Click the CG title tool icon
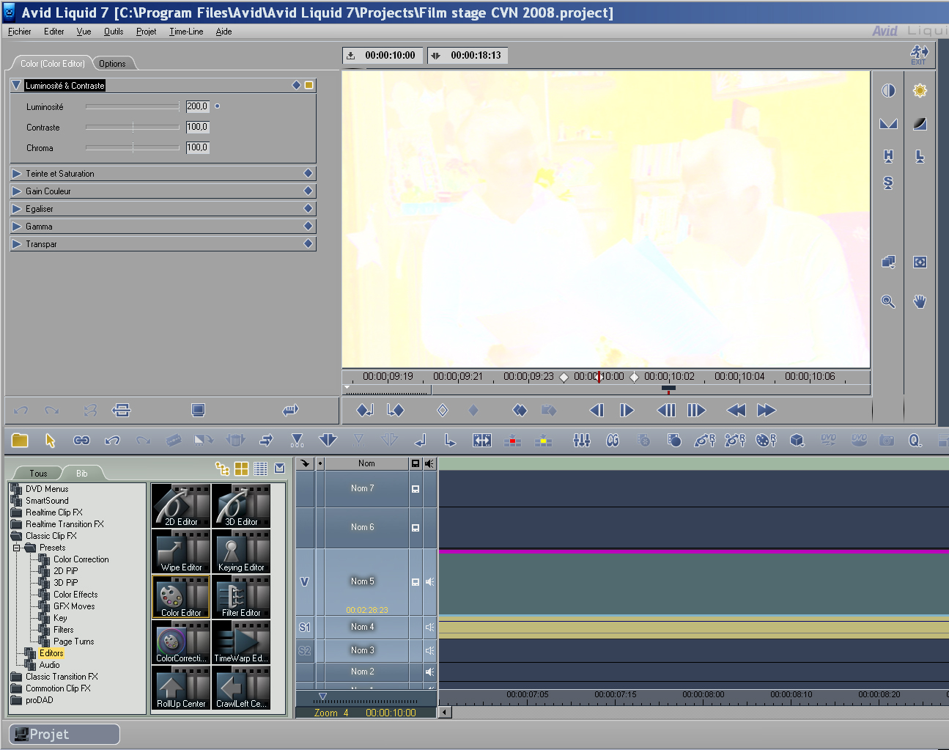The width and height of the screenshot is (949, 750). pyautogui.click(x=613, y=440)
